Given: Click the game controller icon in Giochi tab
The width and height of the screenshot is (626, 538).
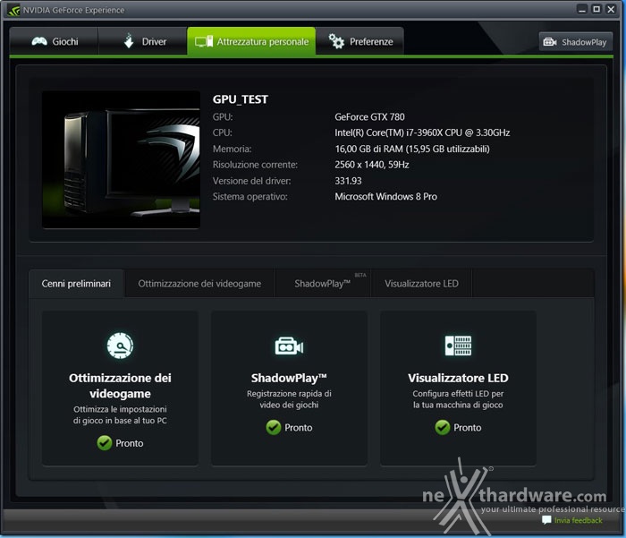Looking at the screenshot, I should (39, 41).
